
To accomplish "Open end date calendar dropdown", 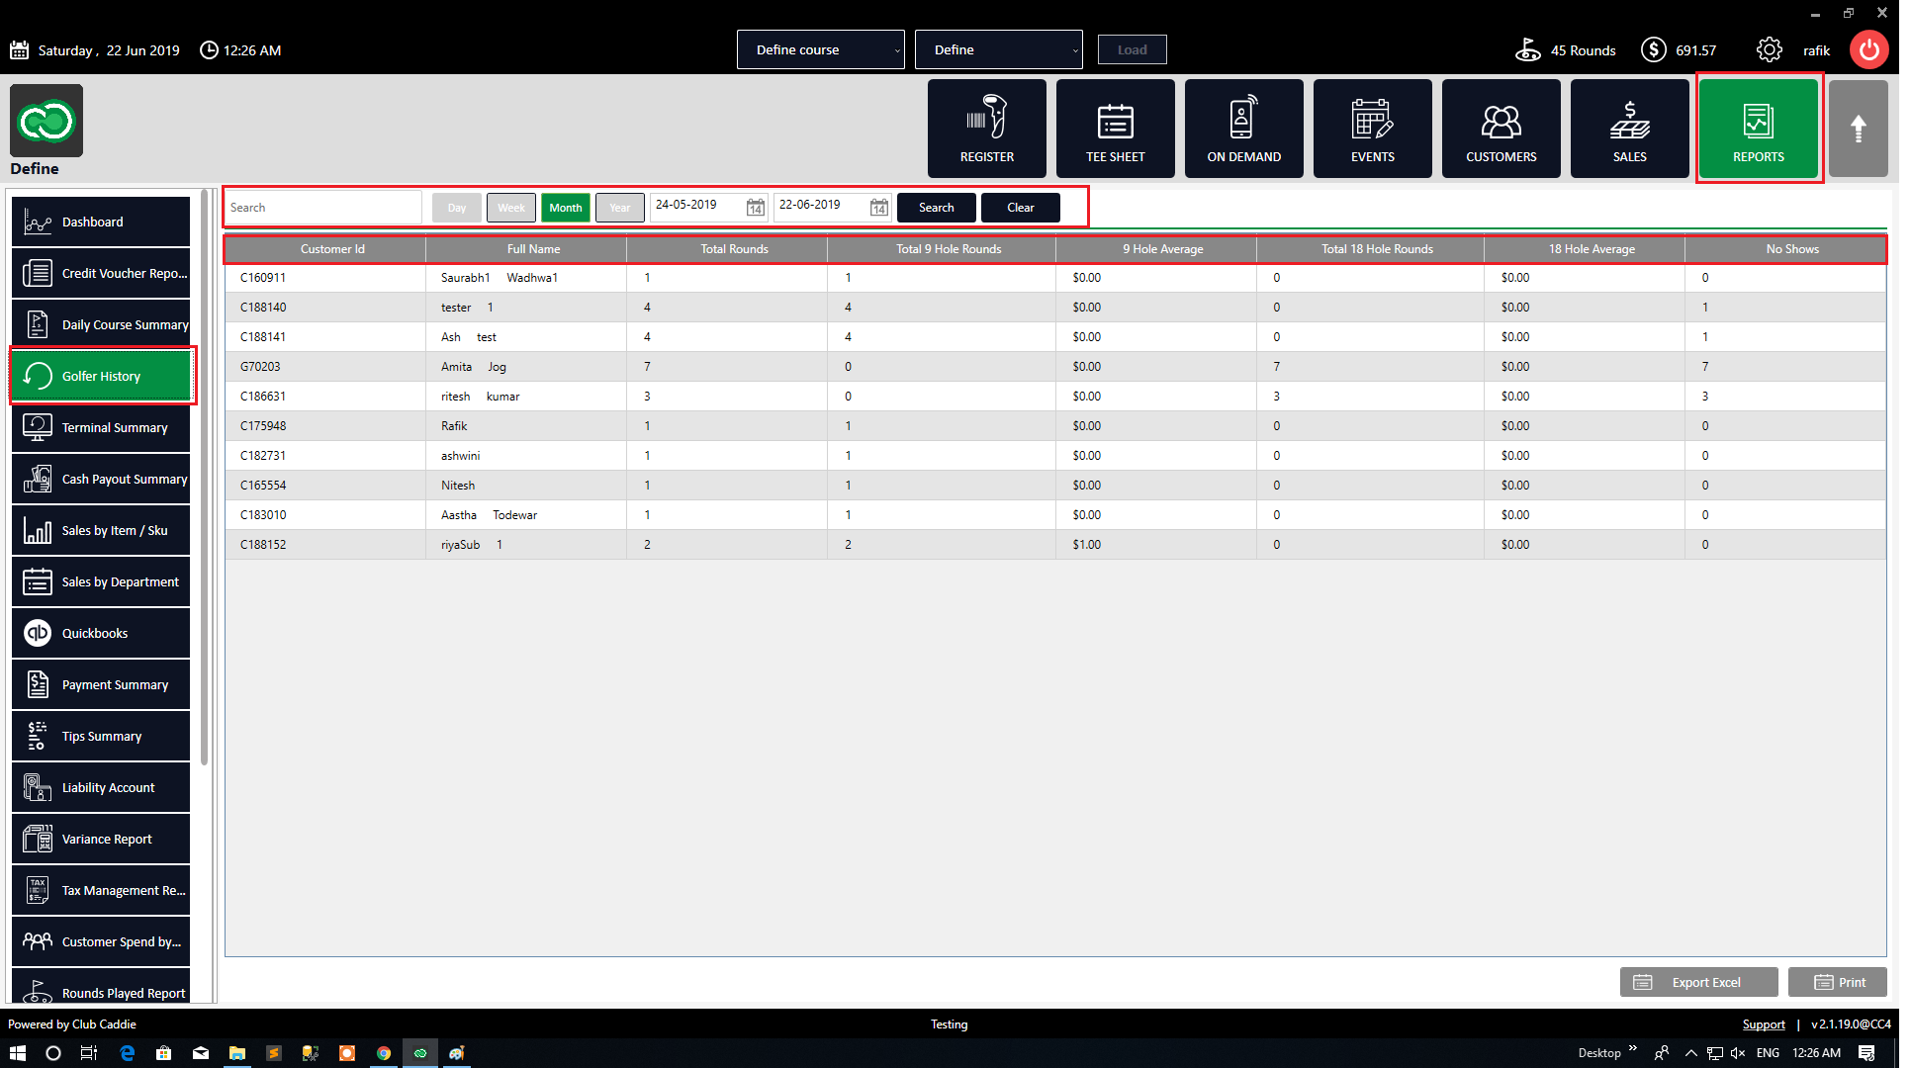I will point(878,208).
